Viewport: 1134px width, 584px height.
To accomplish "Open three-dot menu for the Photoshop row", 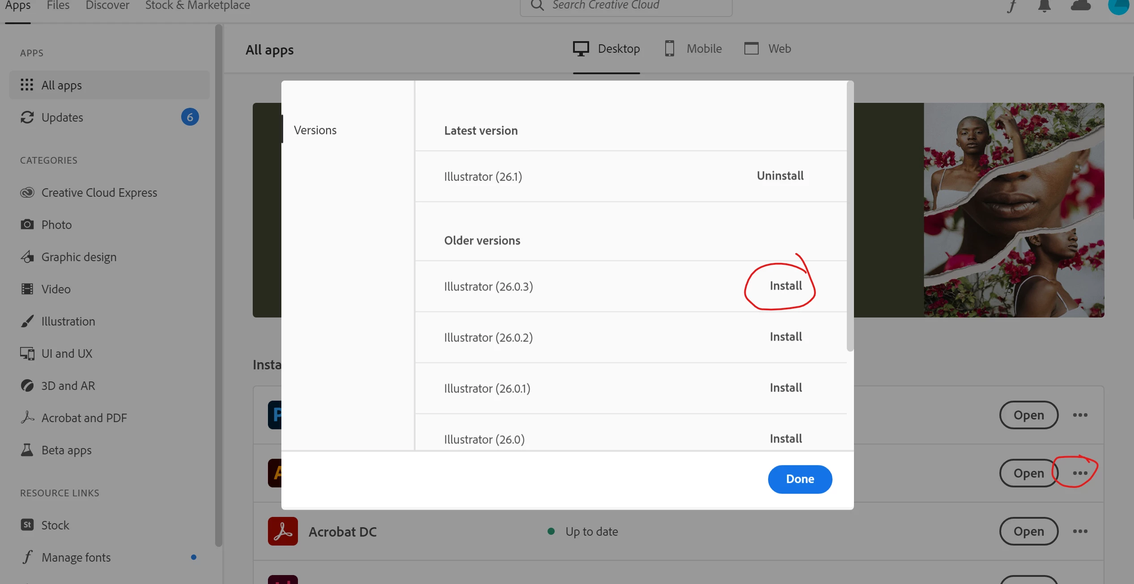I will click(1080, 415).
